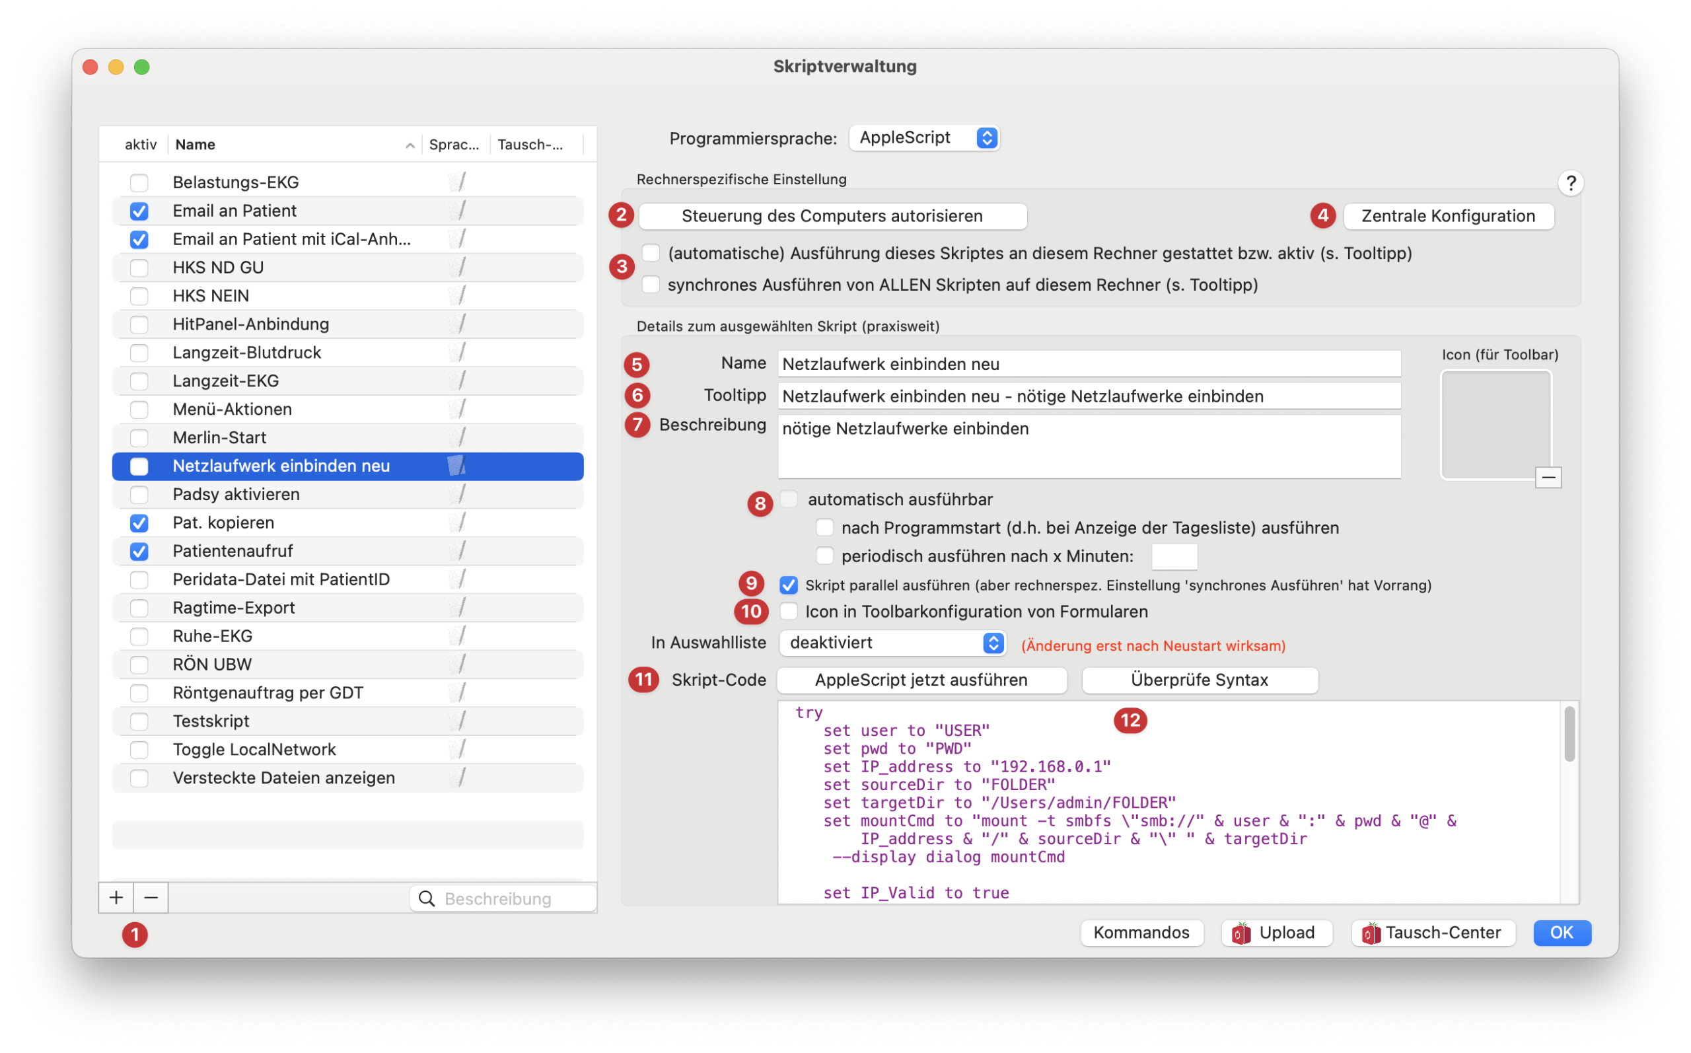Click the script code scrollbar

[1569, 734]
